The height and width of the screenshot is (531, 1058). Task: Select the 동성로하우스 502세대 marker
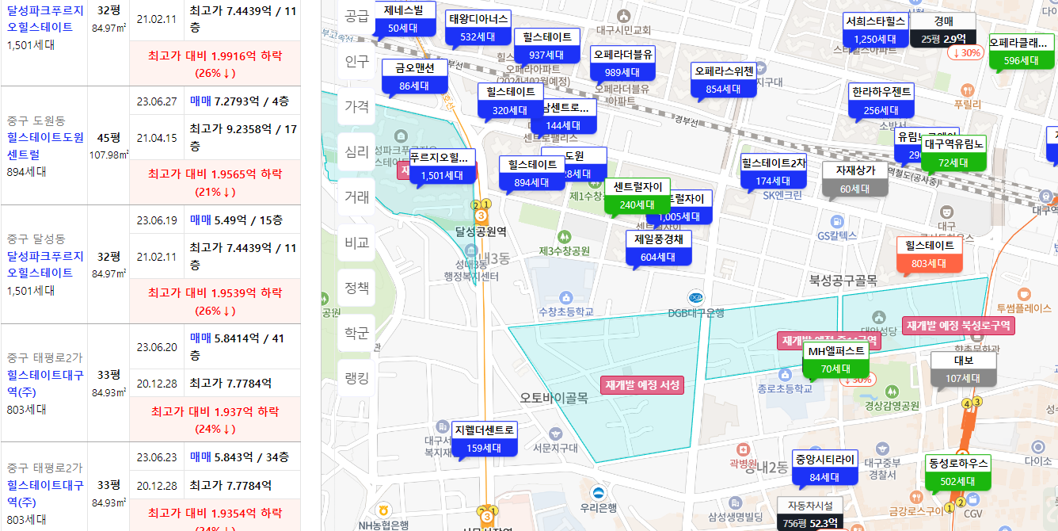[958, 472]
